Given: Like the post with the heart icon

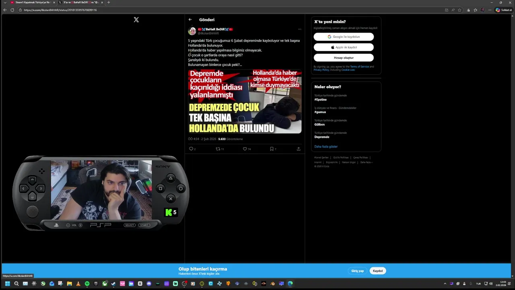Looking at the screenshot, I should [x=245, y=149].
